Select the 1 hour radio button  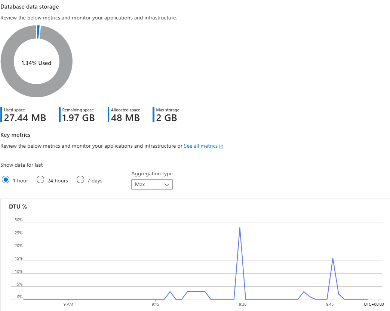click(x=6, y=180)
